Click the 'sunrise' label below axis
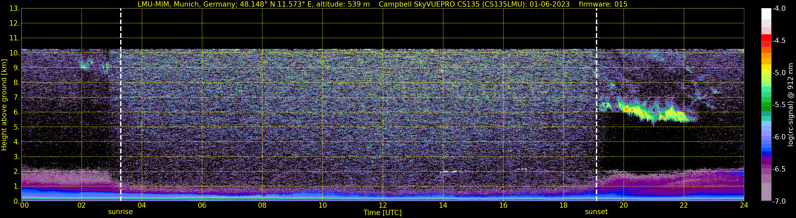The image size is (796, 218). (x=120, y=212)
